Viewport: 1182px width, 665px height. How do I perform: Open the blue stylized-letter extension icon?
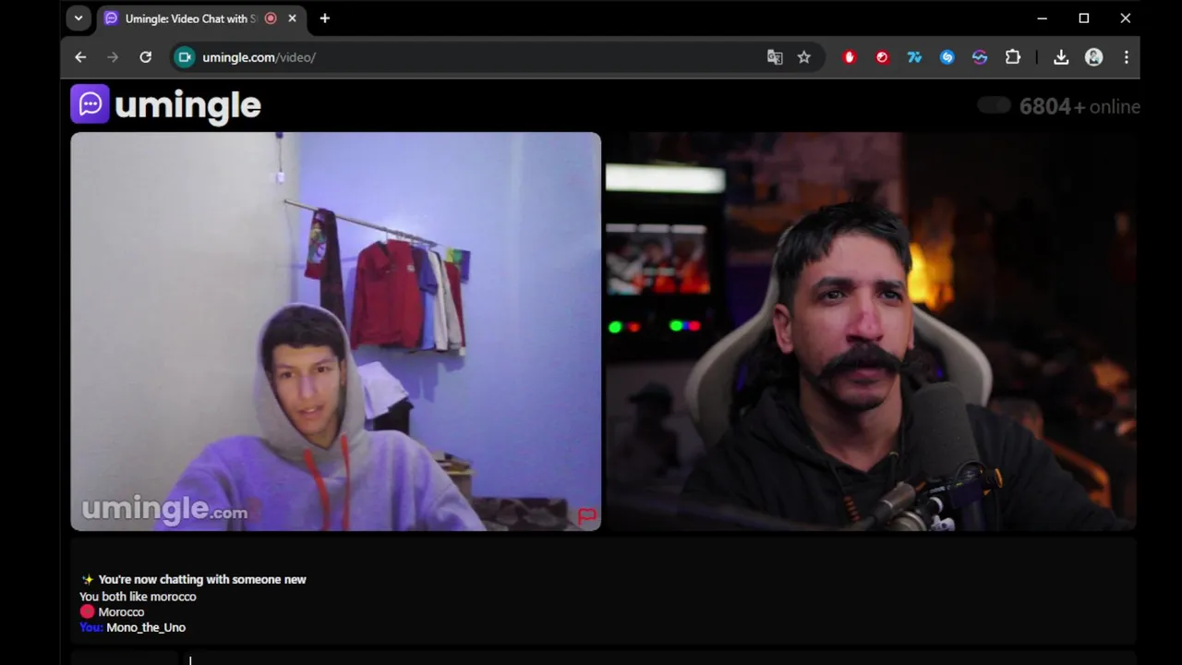click(914, 57)
